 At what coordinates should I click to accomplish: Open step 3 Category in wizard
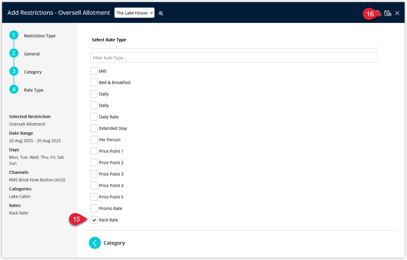[14, 71]
